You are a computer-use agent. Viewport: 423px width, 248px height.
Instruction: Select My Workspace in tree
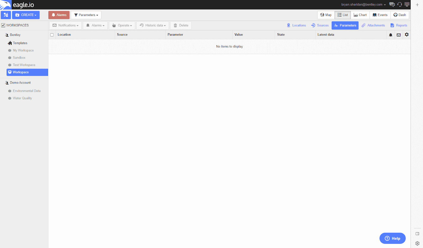point(23,50)
